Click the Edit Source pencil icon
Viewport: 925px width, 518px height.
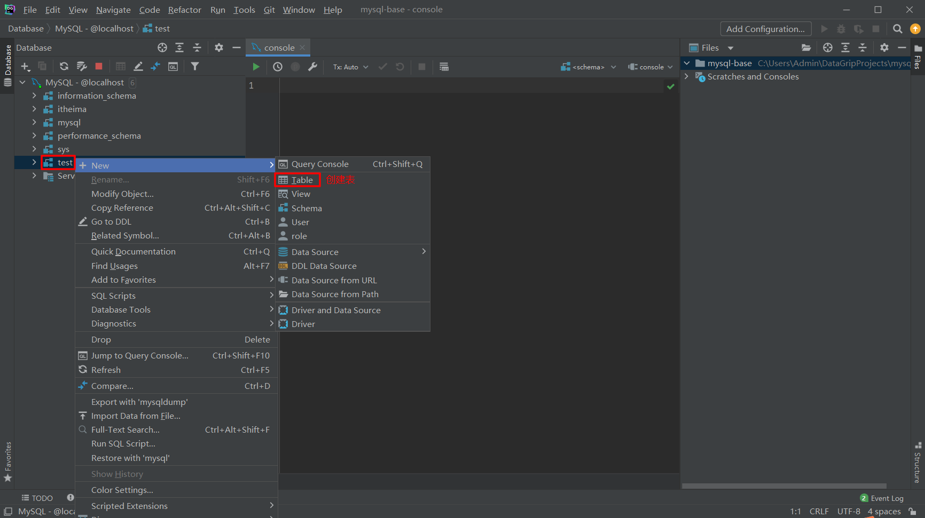(138, 67)
